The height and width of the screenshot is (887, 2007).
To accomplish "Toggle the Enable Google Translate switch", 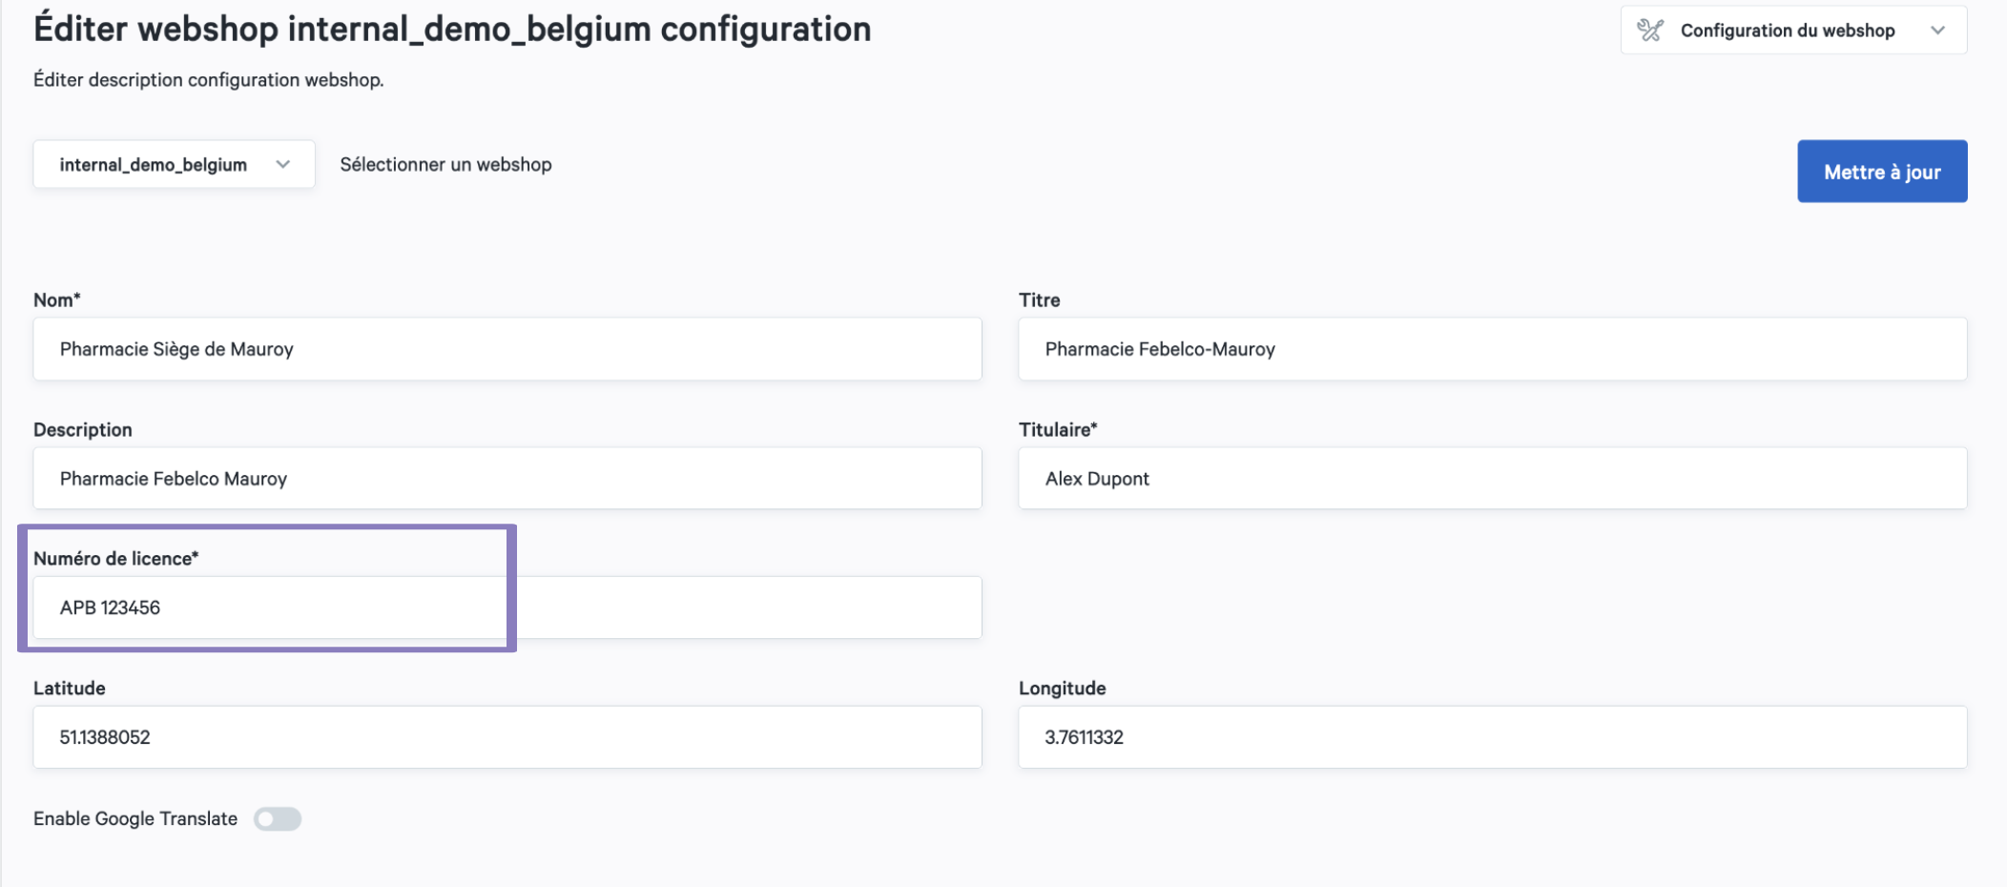I will pos(278,819).
